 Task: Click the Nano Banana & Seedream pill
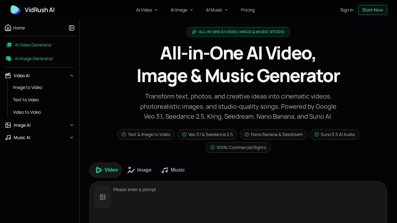[x=274, y=134]
